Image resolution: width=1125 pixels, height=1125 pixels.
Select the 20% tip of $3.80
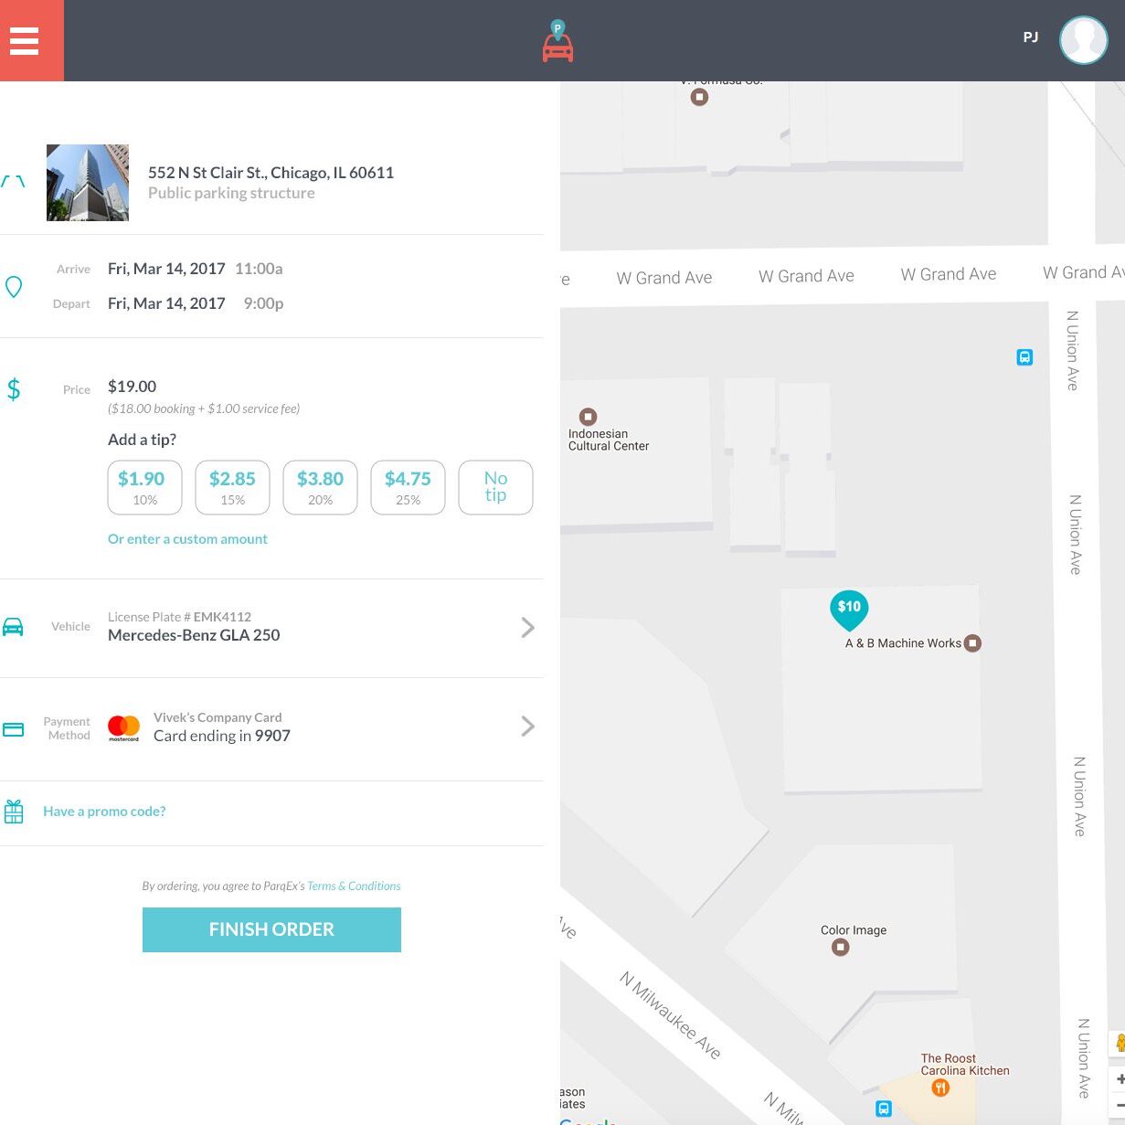(320, 488)
